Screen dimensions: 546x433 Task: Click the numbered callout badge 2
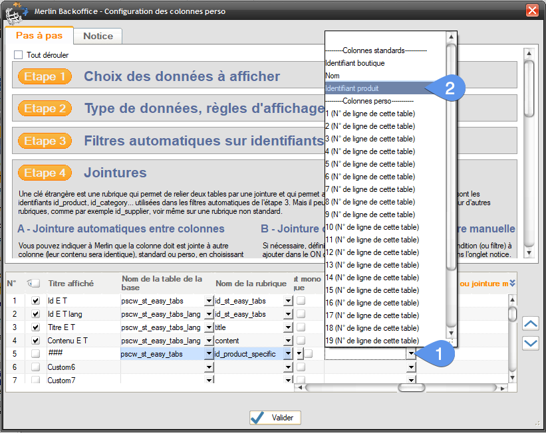point(450,87)
